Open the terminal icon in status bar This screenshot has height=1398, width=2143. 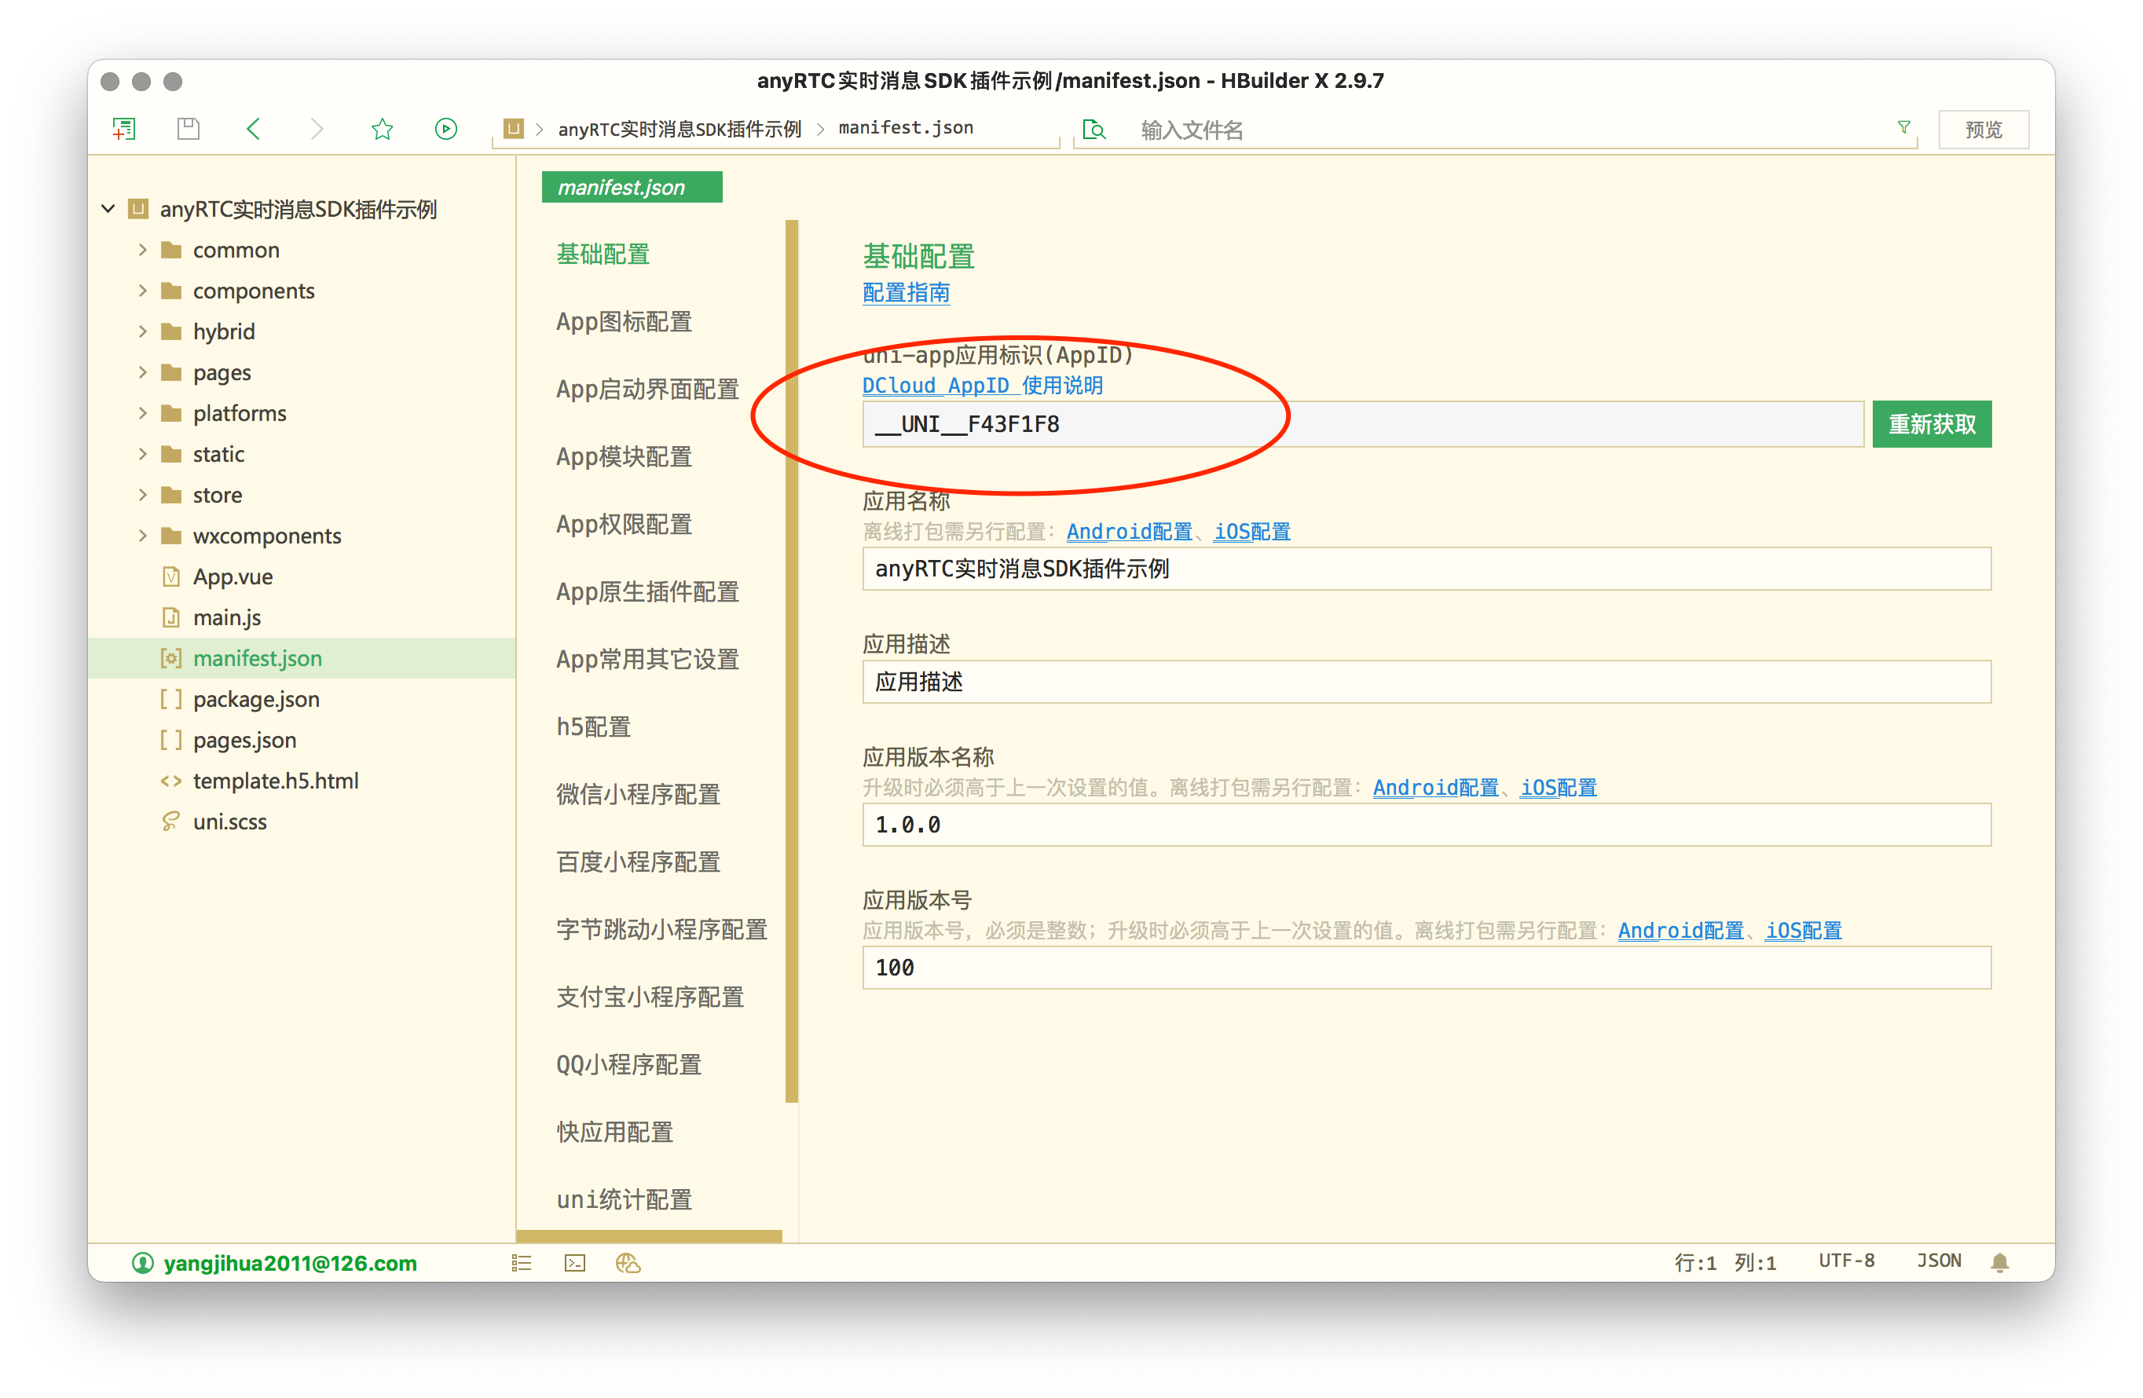coord(574,1263)
